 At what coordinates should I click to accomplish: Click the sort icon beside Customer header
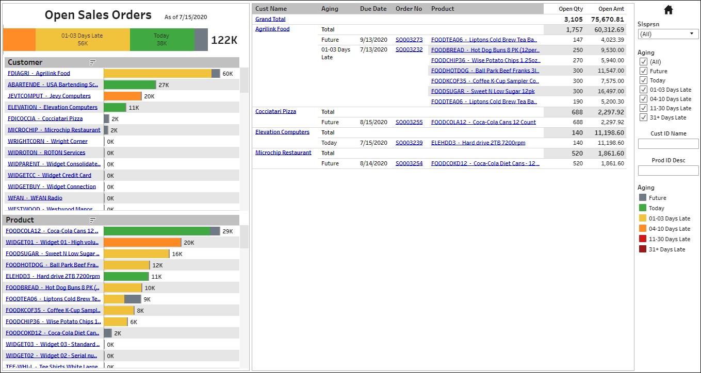tap(93, 63)
